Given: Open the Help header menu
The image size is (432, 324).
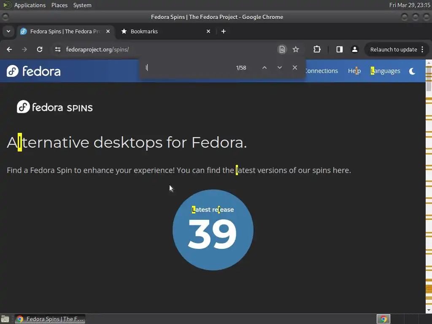Looking at the screenshot, I should (354, 71).
